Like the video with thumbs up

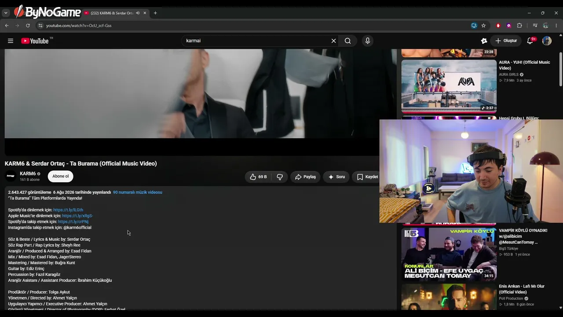258,177
